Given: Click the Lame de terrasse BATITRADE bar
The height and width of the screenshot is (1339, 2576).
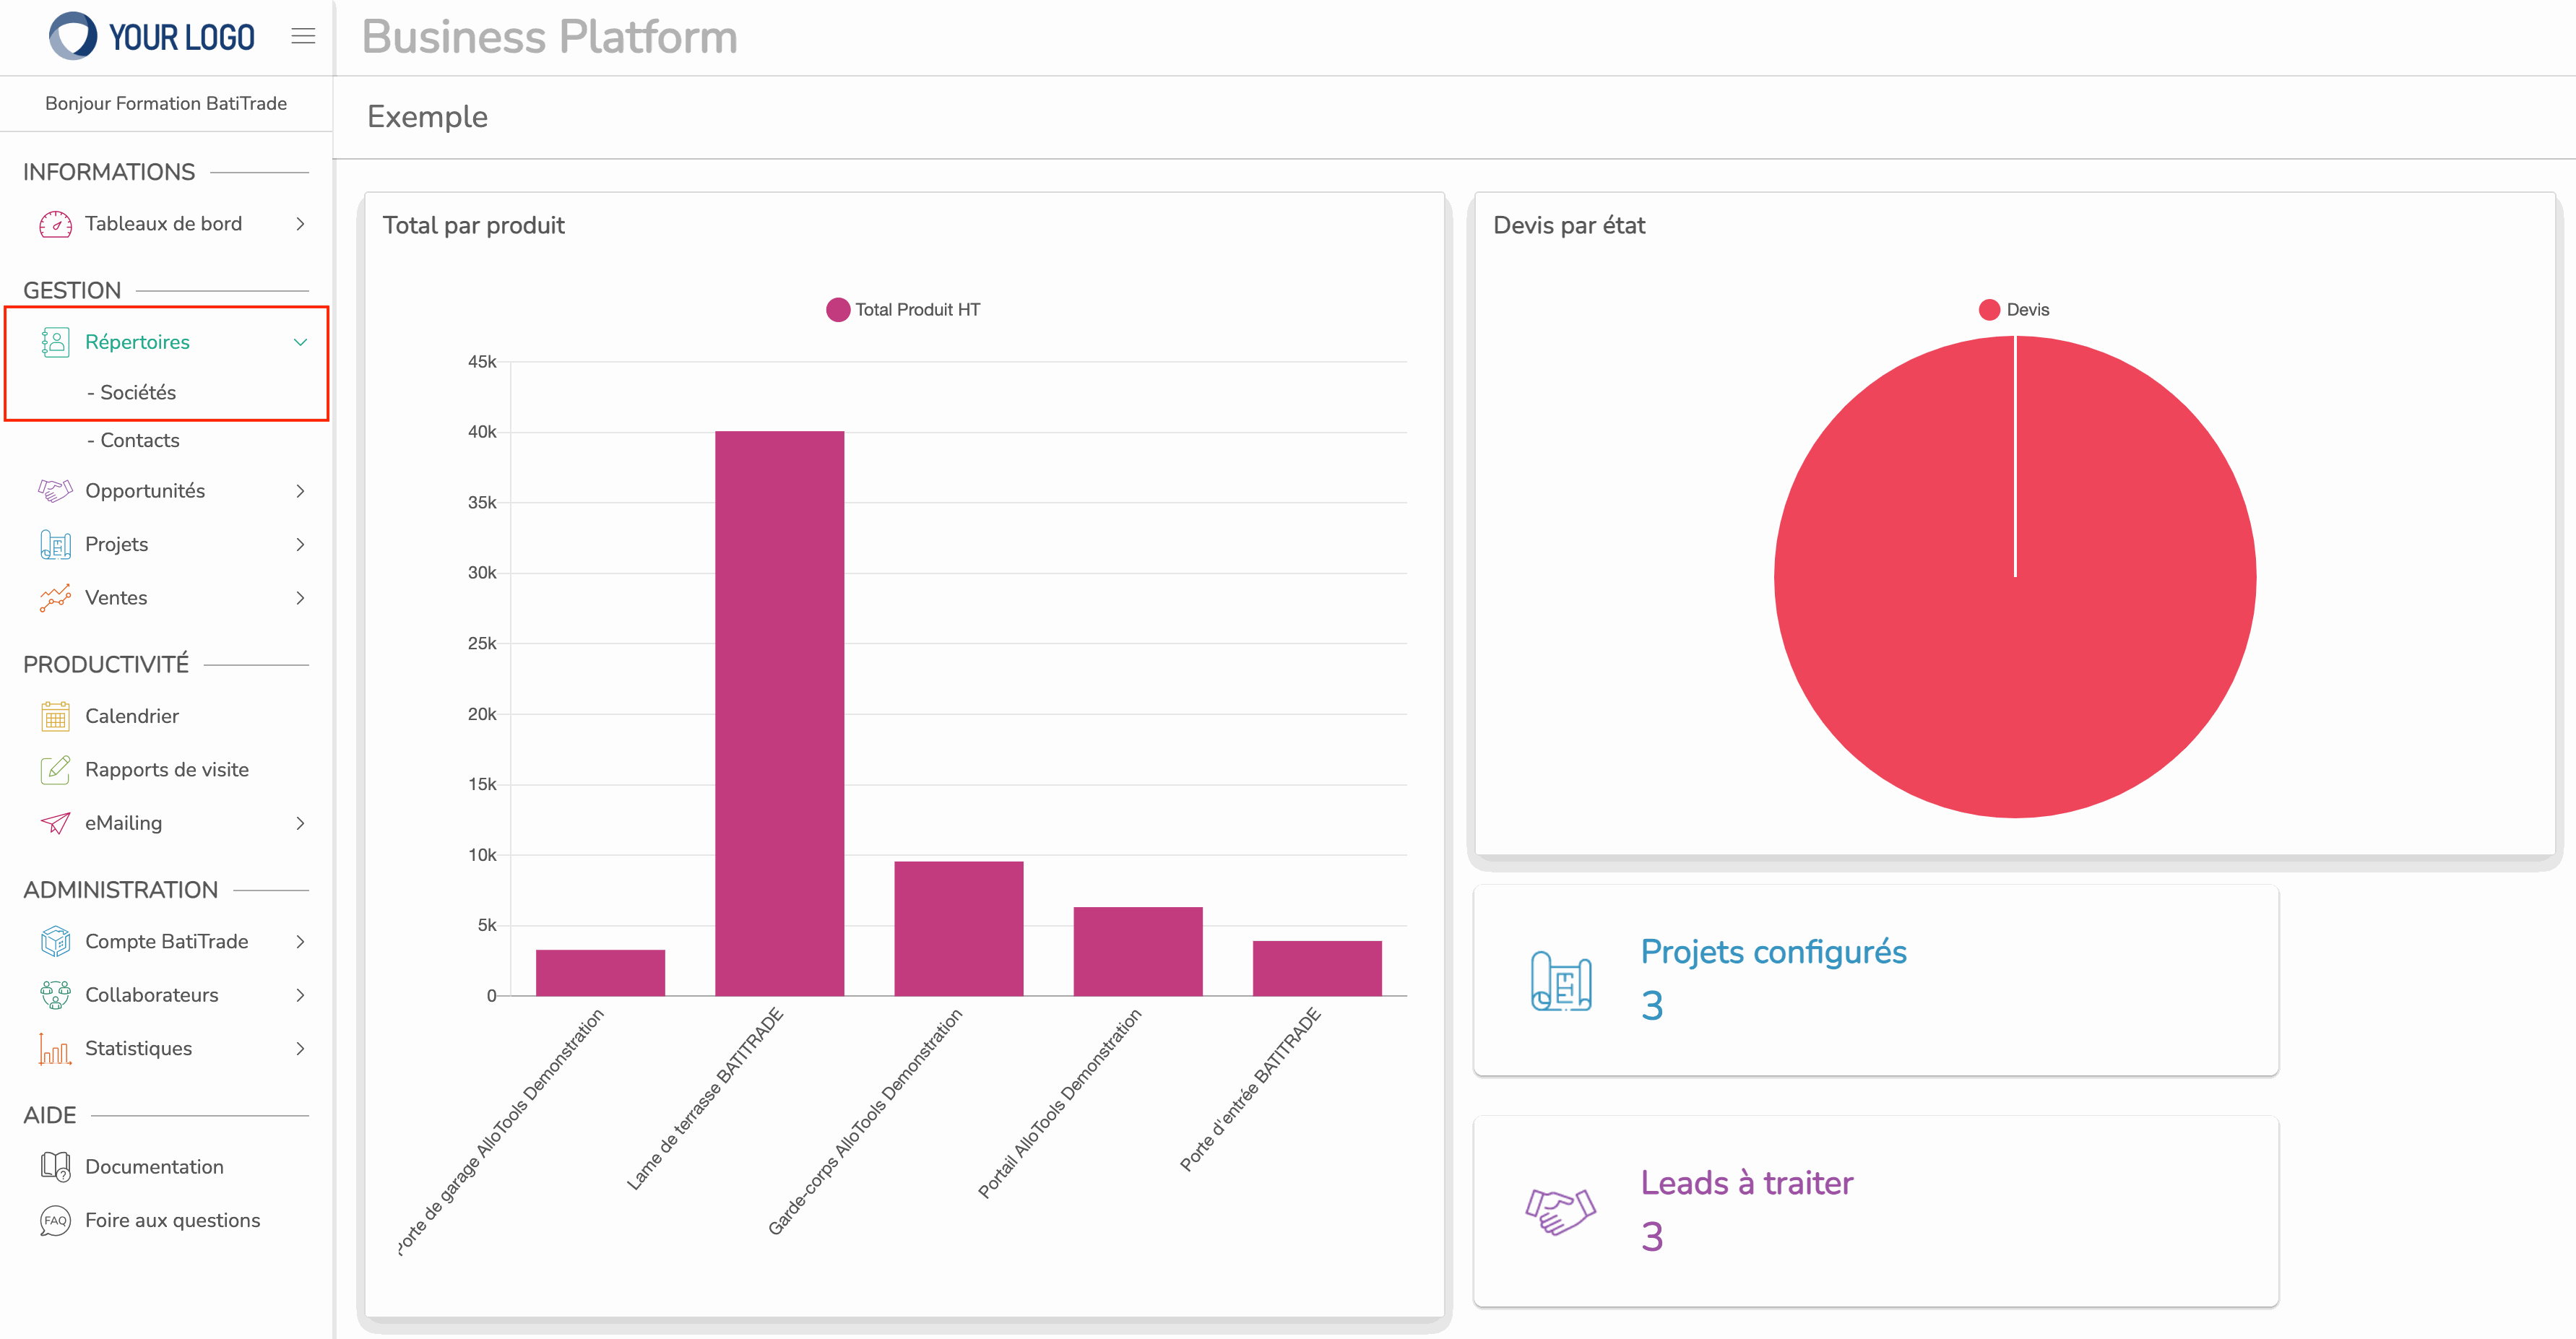Looking at the screenshot, I should pyautogui.click(x=779, y=713).
